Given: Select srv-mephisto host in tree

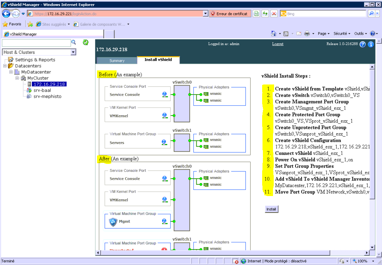Looking at the screenshot, I should 47,96.
